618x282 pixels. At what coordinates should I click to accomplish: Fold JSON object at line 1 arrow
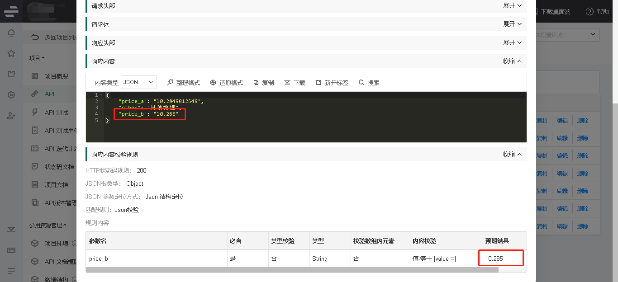(101, 95)
